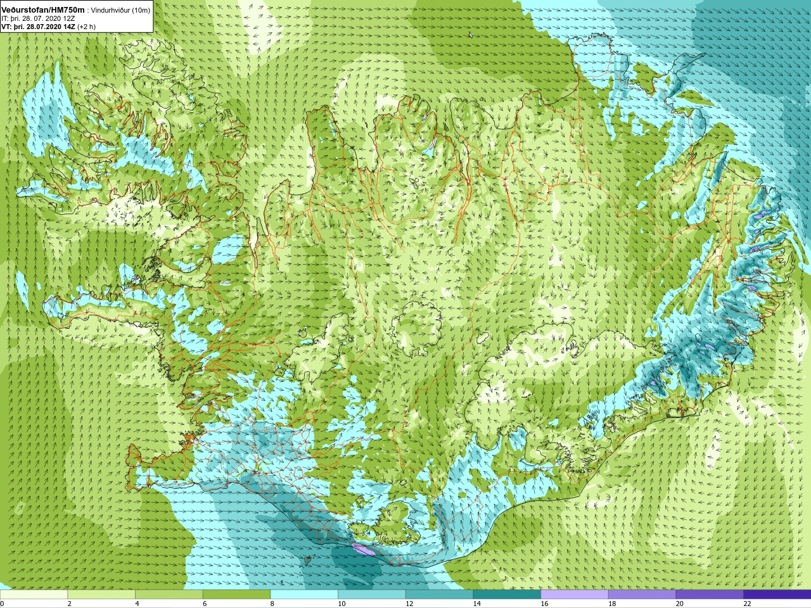This screenshot has width=811, height=608.
Task: Click the legend value '8'
Action: [272, 604]
